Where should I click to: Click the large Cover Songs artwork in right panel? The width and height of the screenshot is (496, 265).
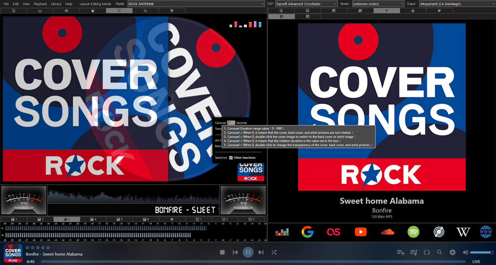click(382, 107)
